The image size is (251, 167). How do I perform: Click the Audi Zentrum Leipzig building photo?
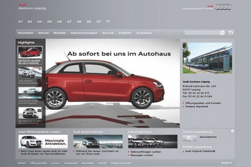coord(207,58)
